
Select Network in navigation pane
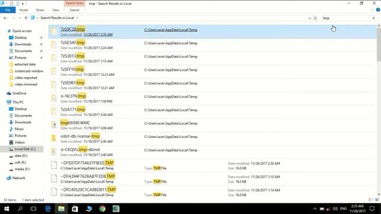pyautogui.click(x=18, y=178)
